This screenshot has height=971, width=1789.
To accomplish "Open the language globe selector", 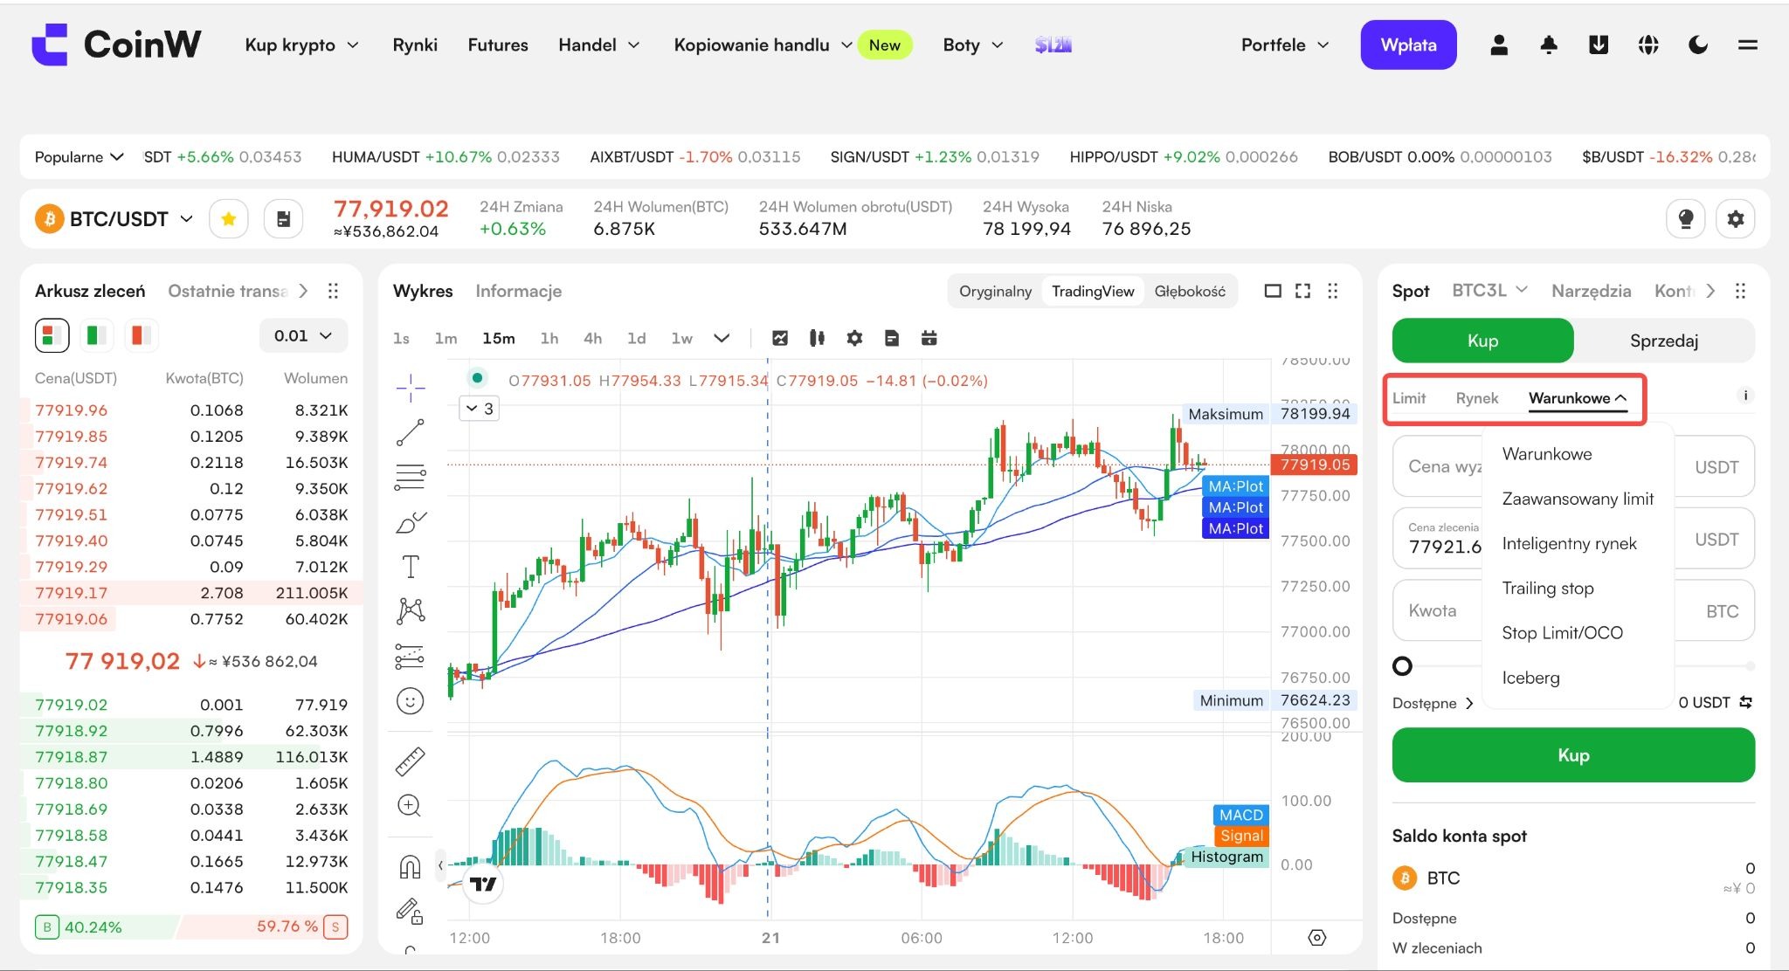I will pyautogui.click(x=1648, y=45).
